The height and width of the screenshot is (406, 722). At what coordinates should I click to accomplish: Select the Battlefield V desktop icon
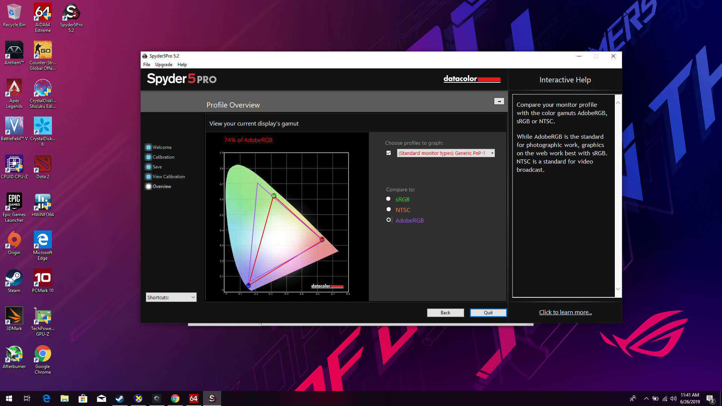(14, 129)
